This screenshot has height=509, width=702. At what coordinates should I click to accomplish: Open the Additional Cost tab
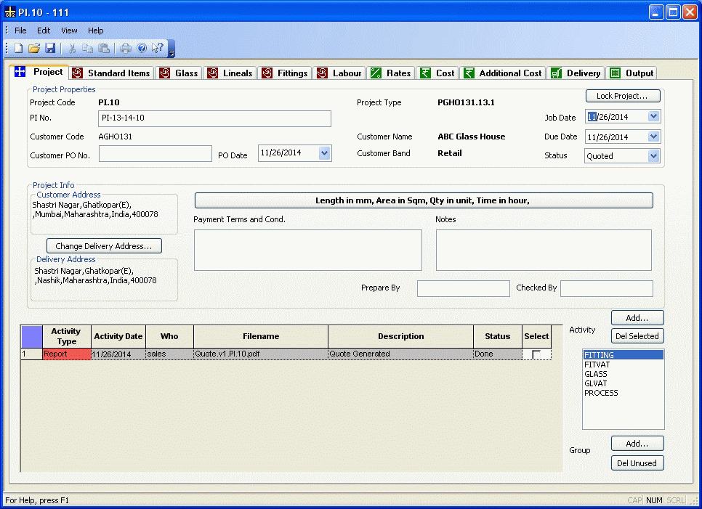(503, 73)
